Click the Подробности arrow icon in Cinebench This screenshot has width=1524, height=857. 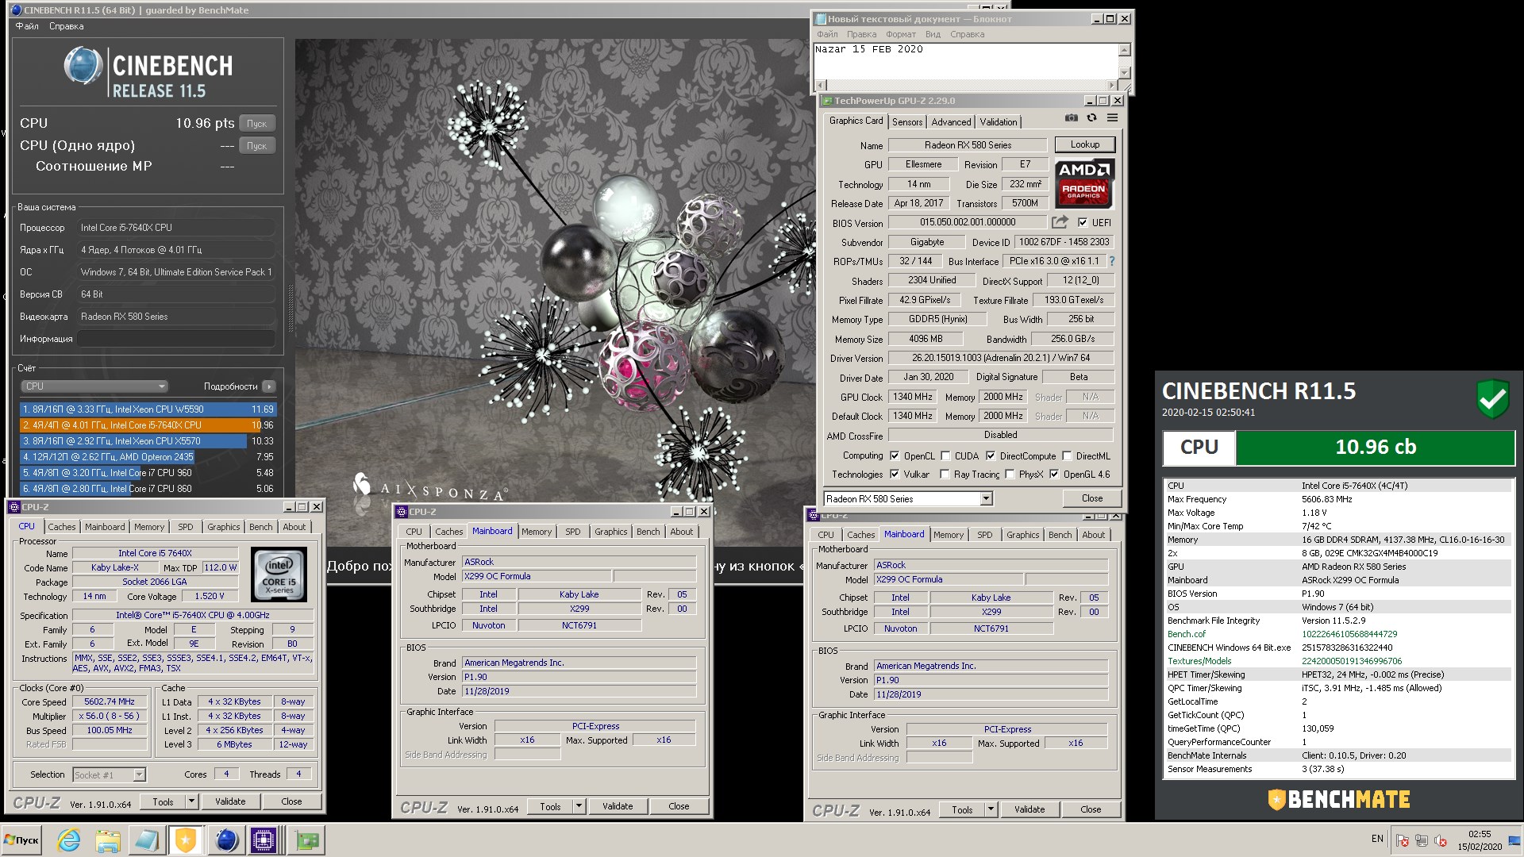269,386
